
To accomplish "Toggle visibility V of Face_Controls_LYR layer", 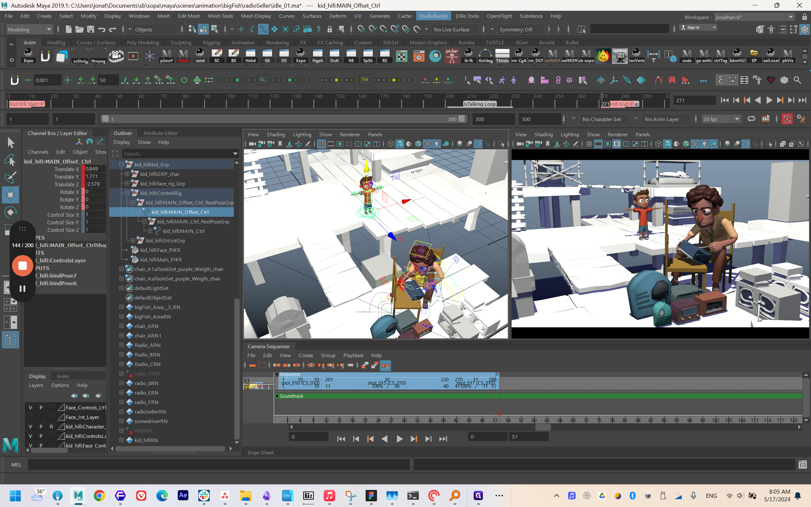I will 30,408.
